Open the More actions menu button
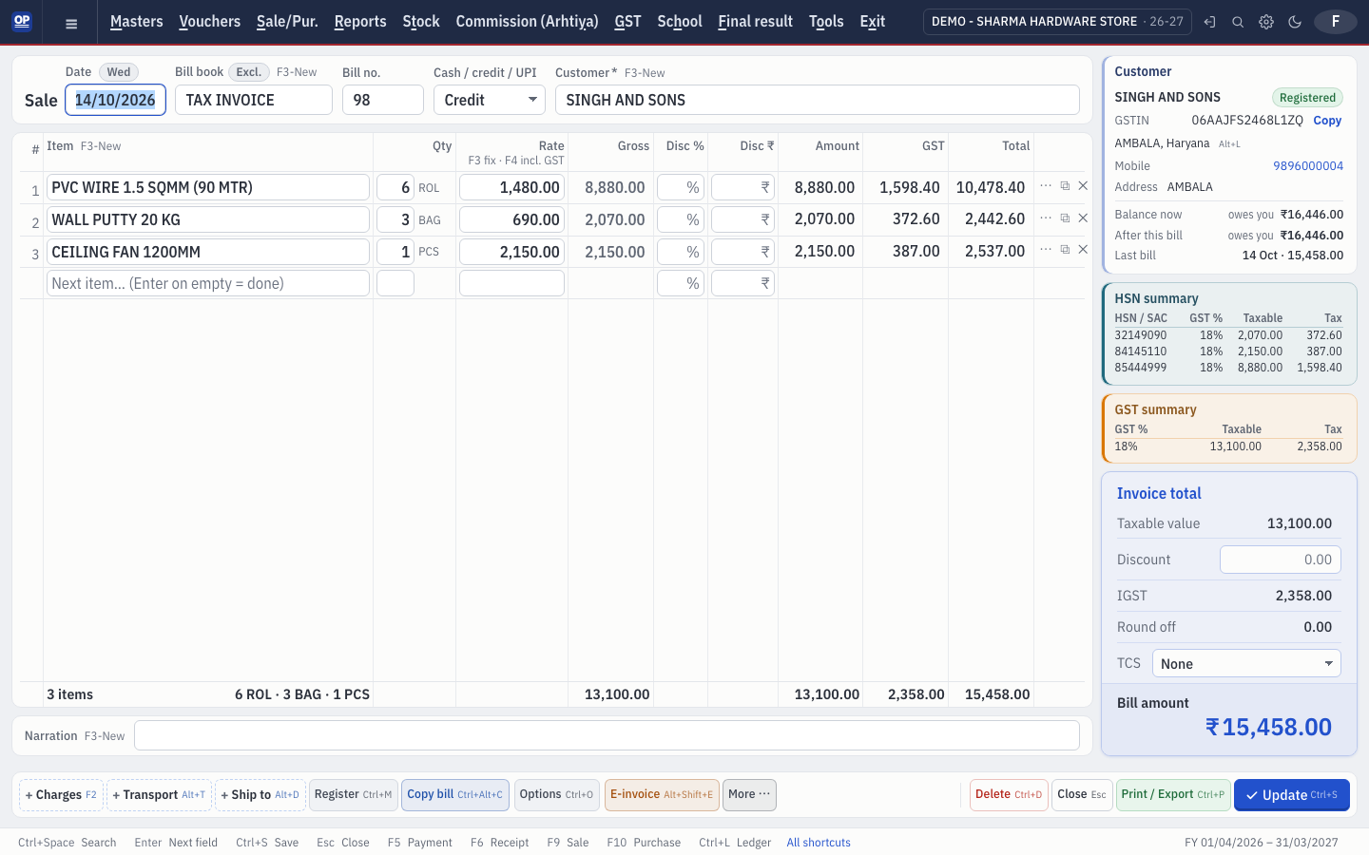The image size is (1369, 855). [750, 795]
